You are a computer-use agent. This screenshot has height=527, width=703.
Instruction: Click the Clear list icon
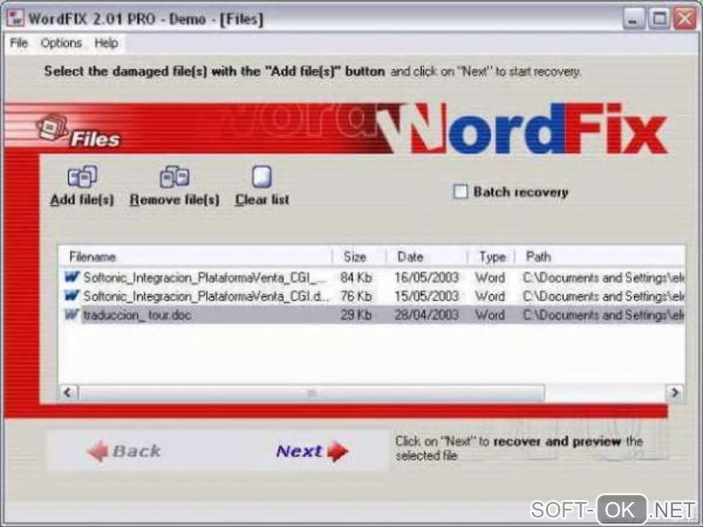[x=262, y=176]
